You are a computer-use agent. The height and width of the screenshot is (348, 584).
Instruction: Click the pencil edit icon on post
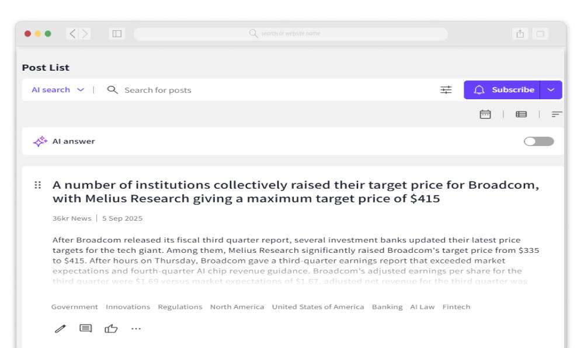click(x=60, y=329)
